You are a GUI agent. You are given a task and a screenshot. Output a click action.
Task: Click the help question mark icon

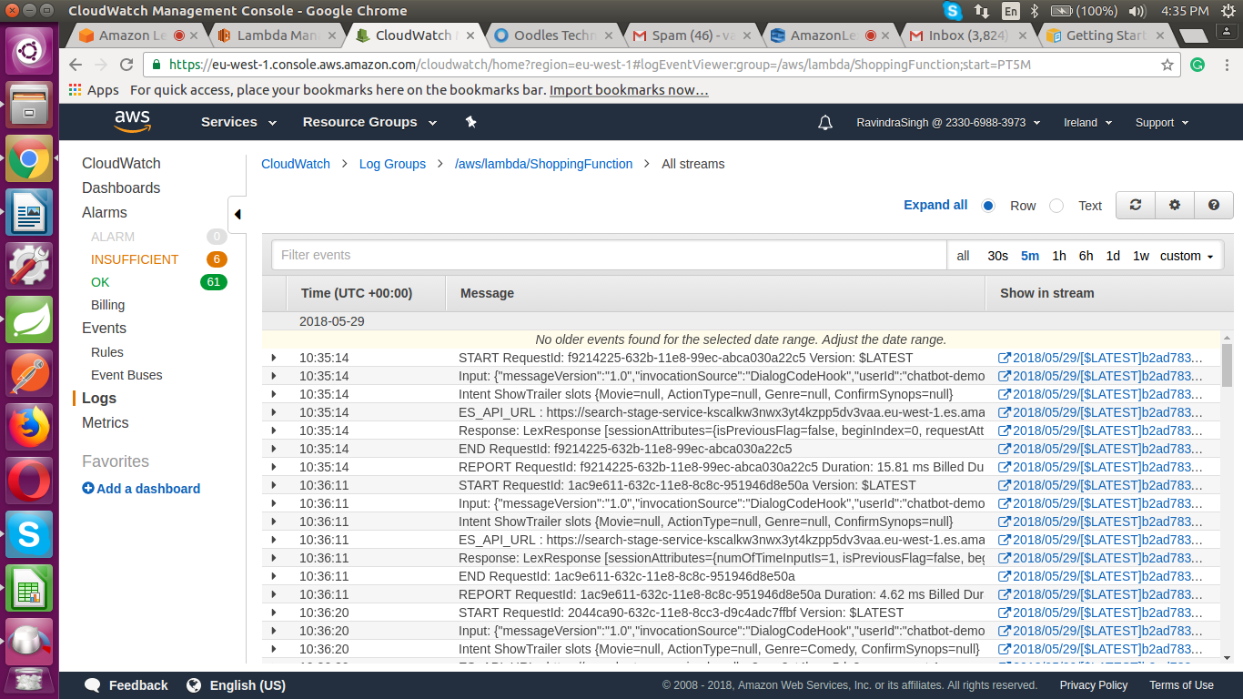coord(1214,205)
